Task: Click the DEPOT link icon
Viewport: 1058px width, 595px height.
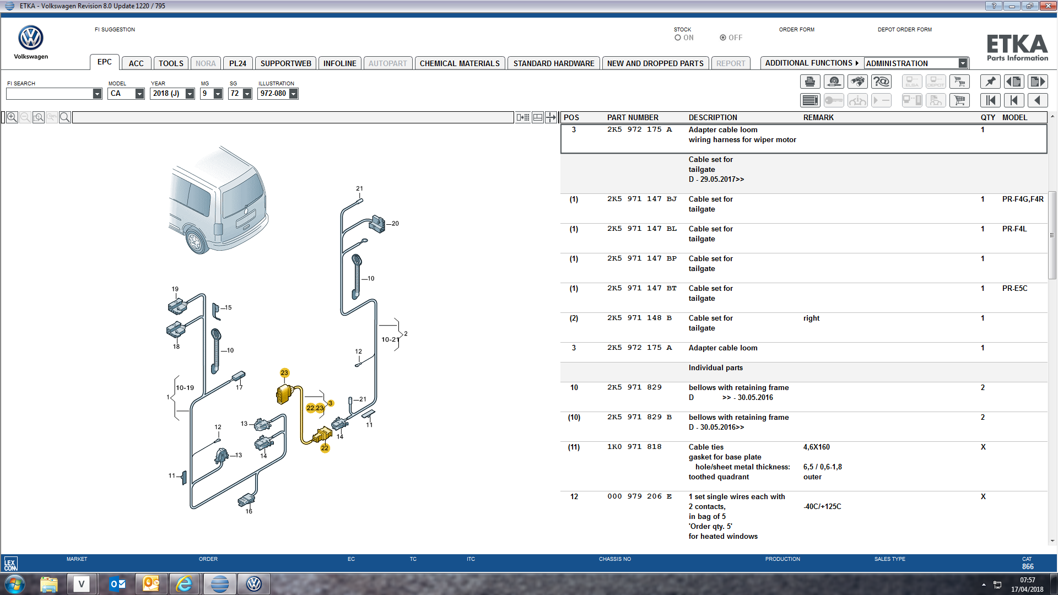Action: 936,82
